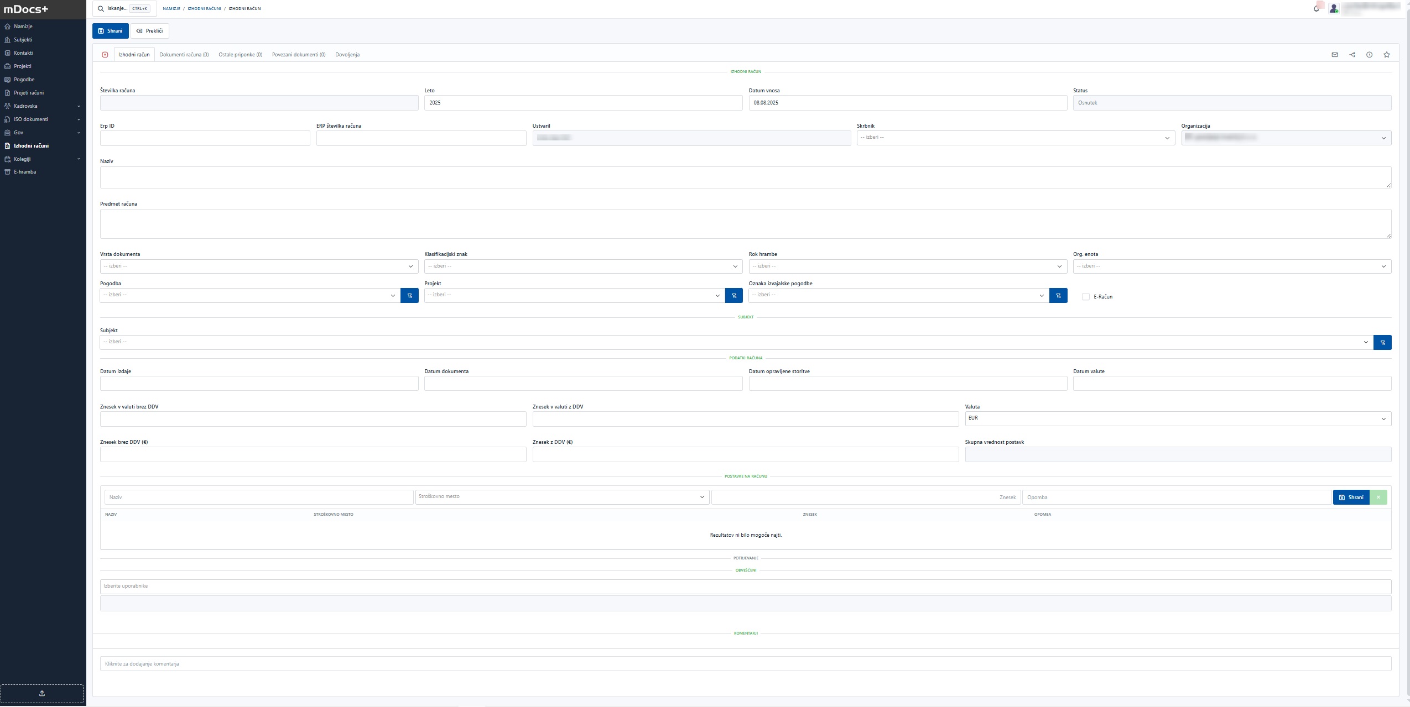
Task: Click red close icon beside tabs
Action: coord(105,55)
